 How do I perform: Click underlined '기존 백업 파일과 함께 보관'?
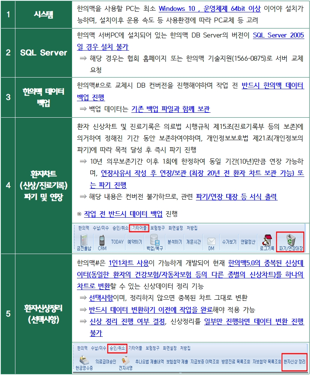170,109
